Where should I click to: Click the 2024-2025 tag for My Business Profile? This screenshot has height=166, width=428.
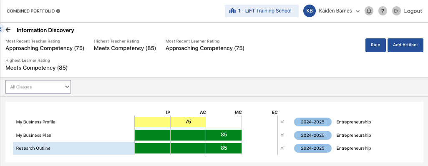click(x=312, y=122)
